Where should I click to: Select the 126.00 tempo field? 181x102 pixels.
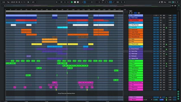13,2
